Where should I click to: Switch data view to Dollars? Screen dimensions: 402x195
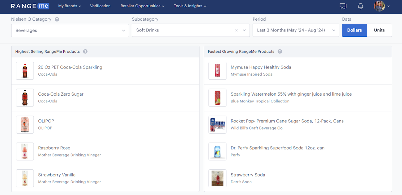(x=354, y=30)
